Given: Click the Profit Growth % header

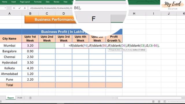Looking at the screenshot, I should coord(114,38).
